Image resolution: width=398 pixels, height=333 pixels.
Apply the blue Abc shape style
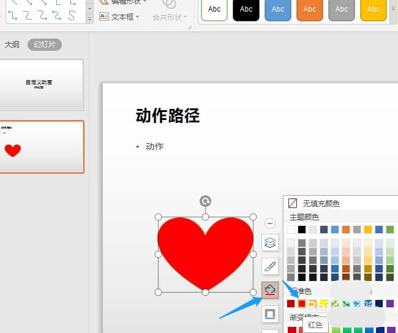pyautogui.click(x=278, y=9)
